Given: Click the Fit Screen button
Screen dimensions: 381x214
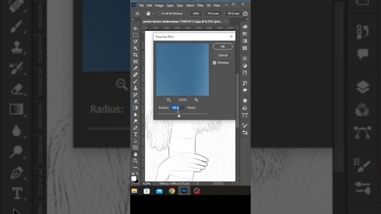Looking at the screenshot, I should (213, 14).
